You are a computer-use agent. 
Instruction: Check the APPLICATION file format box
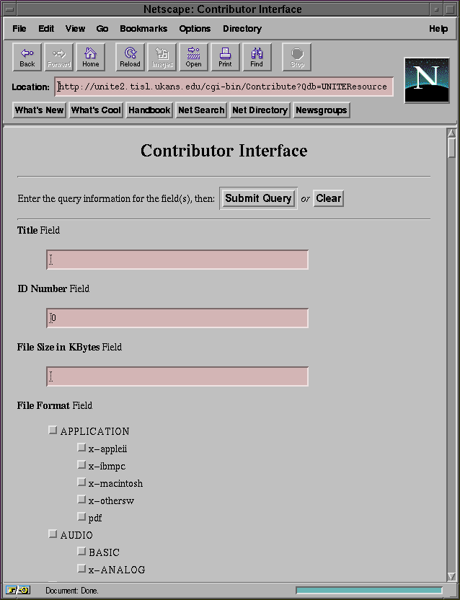53,430
